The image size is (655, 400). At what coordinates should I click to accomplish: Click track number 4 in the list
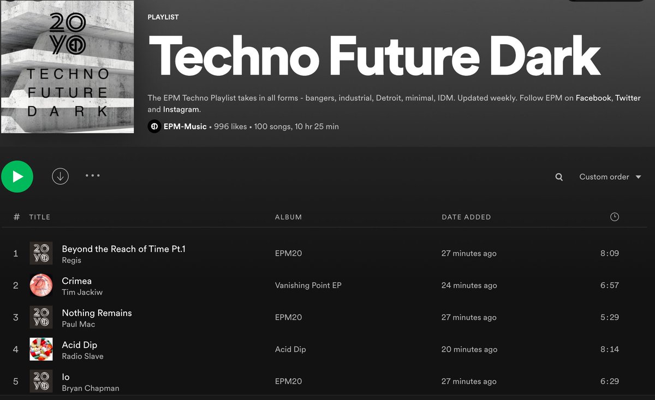click(16, 350)
